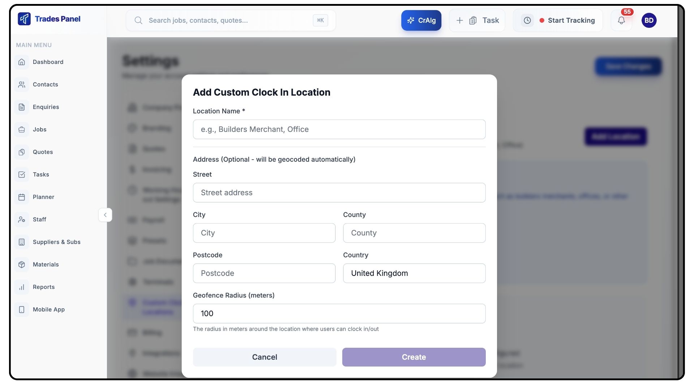Click the Trades Panel logo icon
Image resolution: width=694 pixels, height=390 pixels.
click(24, 19)
